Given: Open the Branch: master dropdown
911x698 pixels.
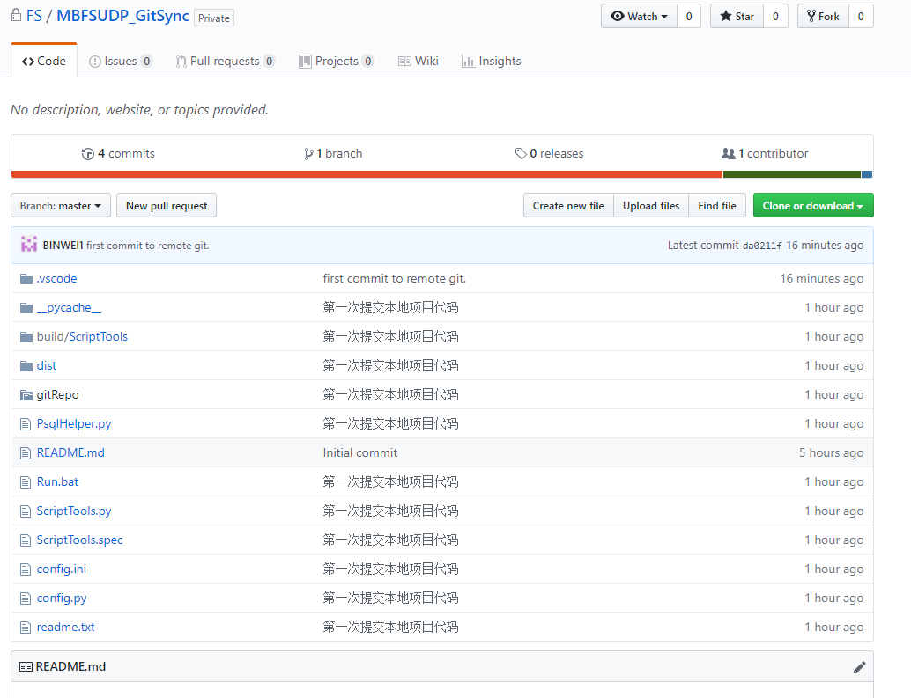Looking at the screenshot, I should click(61, 205).
